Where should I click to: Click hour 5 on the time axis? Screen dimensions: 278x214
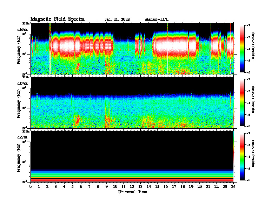tap(73, 186)
